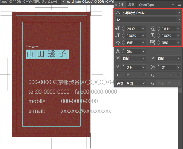Screen dimensions: 183x149
Task: Click the highlighted name text 山田透子
Action: (x=47, y=54)
